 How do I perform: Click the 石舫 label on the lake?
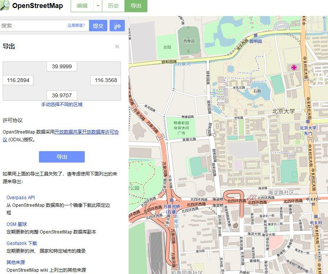[257, 91]
